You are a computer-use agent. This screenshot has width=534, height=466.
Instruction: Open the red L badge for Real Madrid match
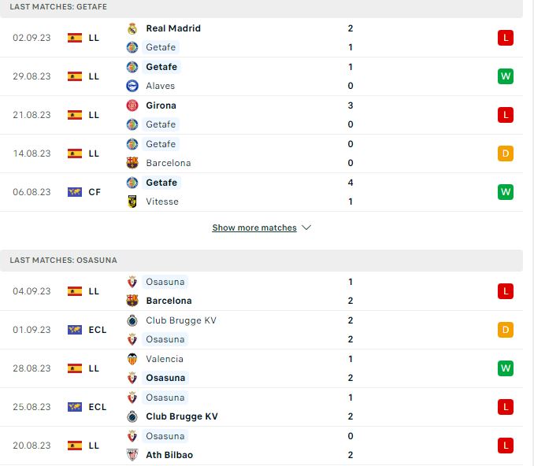click(x=506, y=38)
